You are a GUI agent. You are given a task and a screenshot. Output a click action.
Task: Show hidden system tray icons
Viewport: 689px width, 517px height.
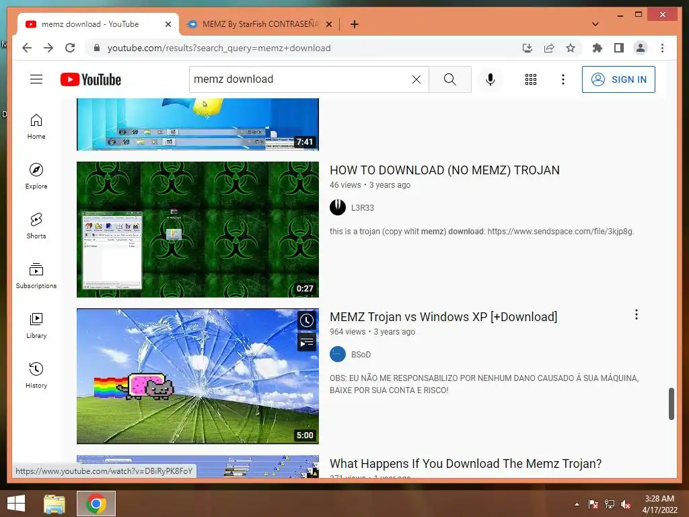tap(577, 504)
